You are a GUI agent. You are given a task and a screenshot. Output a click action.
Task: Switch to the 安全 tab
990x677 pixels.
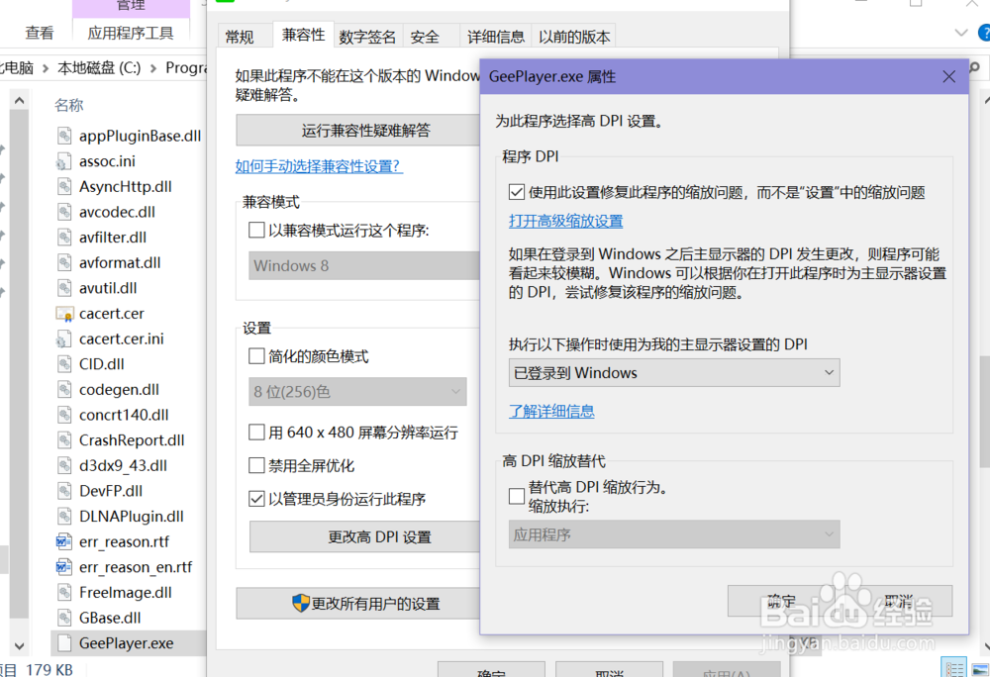click(425, 37)
